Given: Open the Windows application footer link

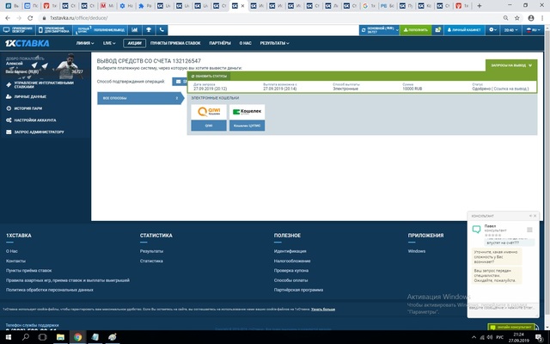Looking at the screenshot, I should pos(417,251).
